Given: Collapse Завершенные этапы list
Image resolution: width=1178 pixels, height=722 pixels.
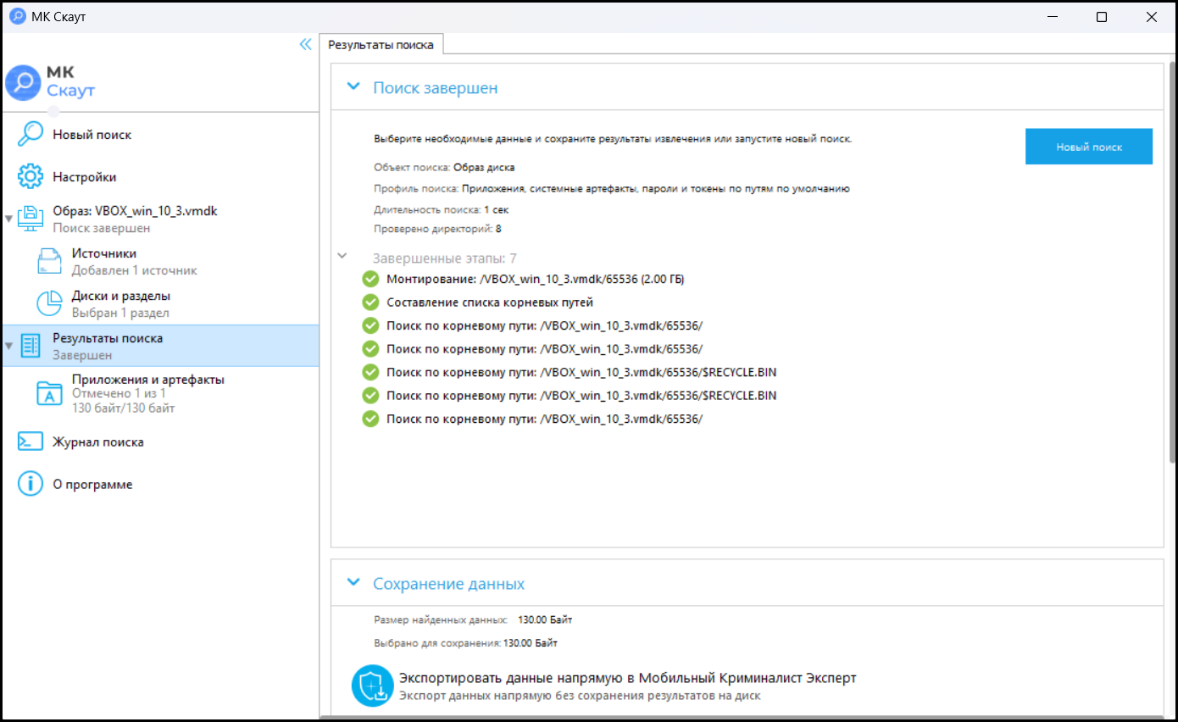Looking at the screenshot, I should tap(342, 255).
